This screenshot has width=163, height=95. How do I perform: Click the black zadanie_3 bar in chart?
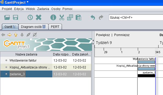click(x=146, y=76)
